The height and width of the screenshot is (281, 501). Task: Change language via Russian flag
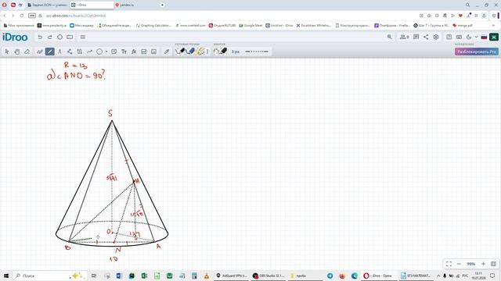484,37
